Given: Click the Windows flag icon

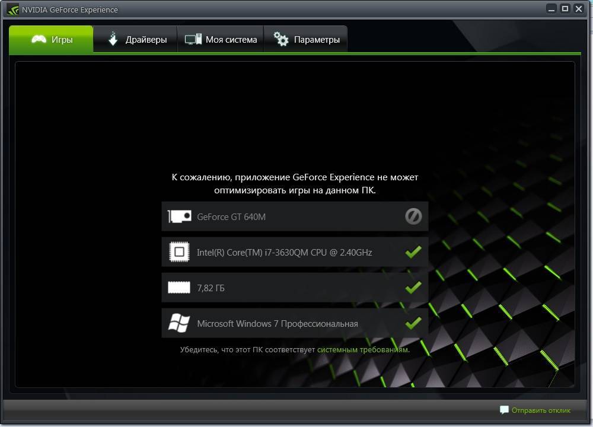Looking at the screenshot, I should [179, 323].
